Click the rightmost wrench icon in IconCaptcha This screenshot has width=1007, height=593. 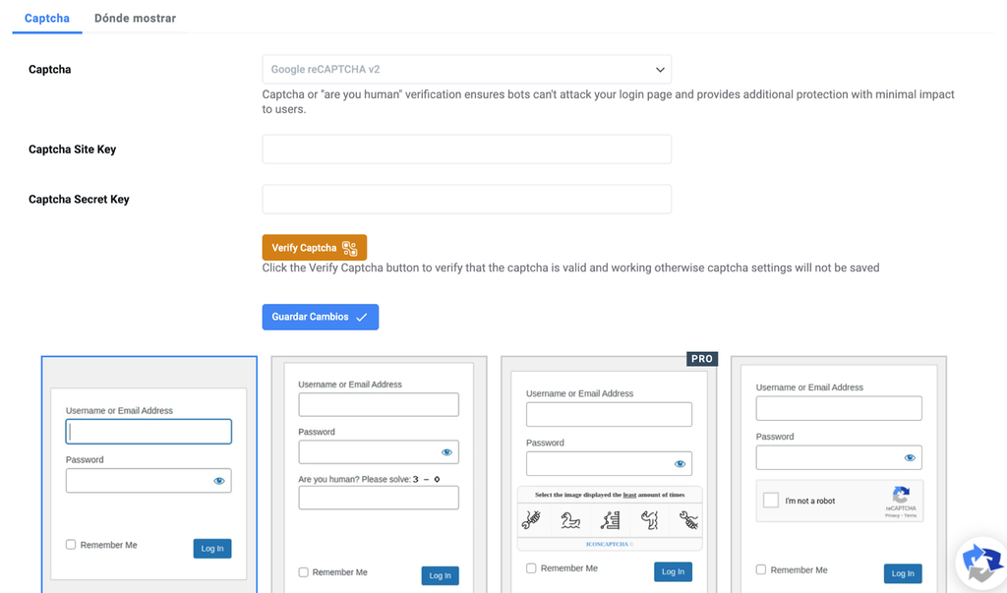click(x=689, y=521)
